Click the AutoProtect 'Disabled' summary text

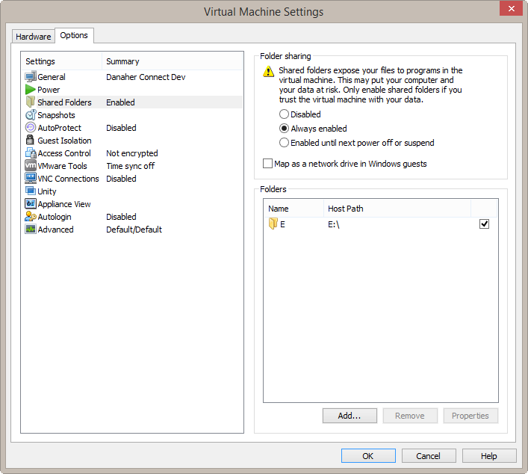click(121, 128)
